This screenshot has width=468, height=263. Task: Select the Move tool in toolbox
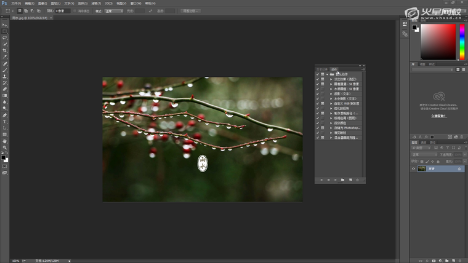5,25
